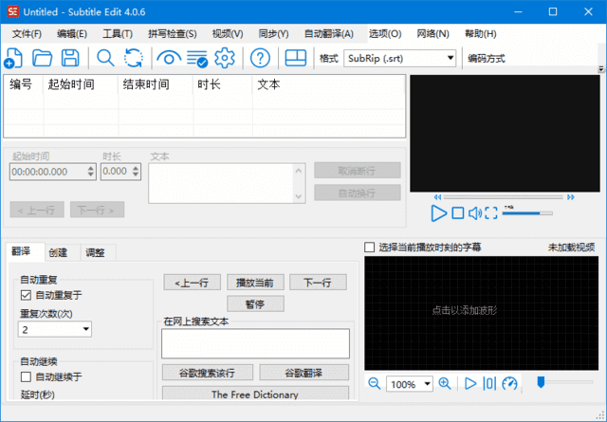Open the 帮助(H) menu
Screen dimensions: 607x422
click(x=481, y=34)
